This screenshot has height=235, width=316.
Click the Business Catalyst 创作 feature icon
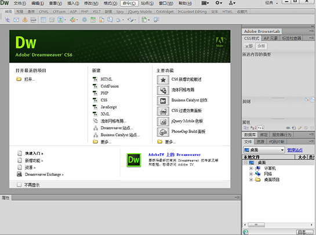[163, 100]
